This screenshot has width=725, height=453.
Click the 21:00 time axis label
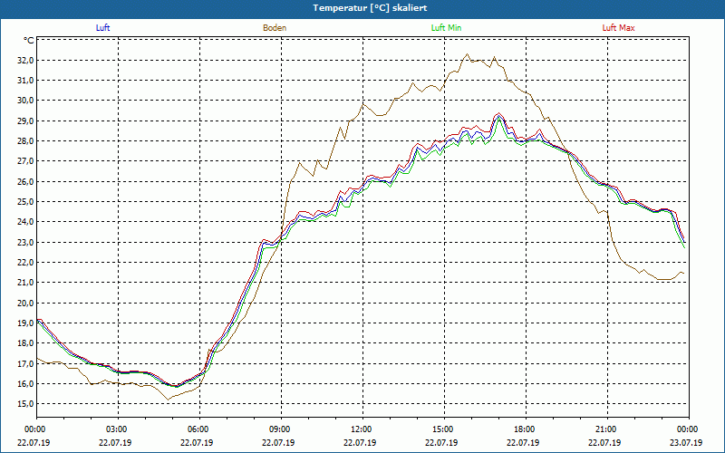tap(607, 429)
